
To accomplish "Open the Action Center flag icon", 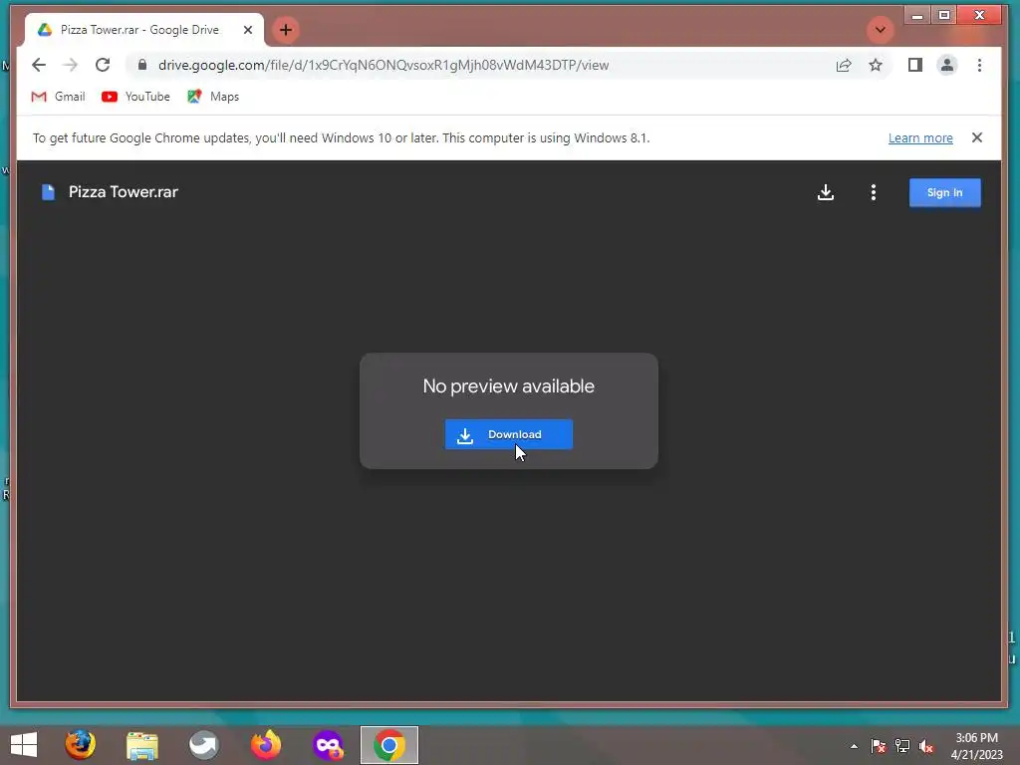I will [878, 746].
